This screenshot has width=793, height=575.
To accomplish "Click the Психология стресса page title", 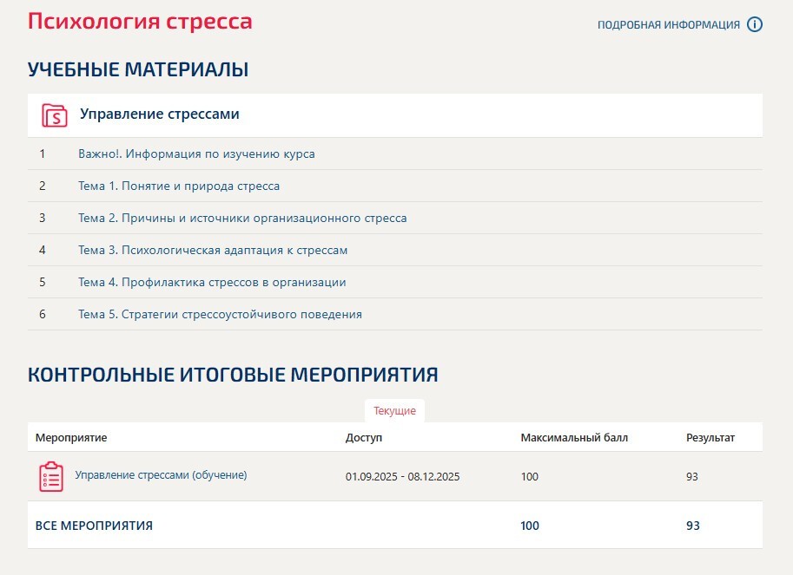I will (140, 21).
